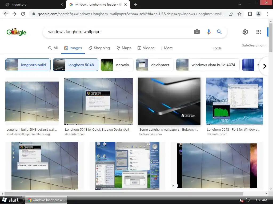273x204 pixels.
Task: Open the Maps tab
Action: point(124,48)
